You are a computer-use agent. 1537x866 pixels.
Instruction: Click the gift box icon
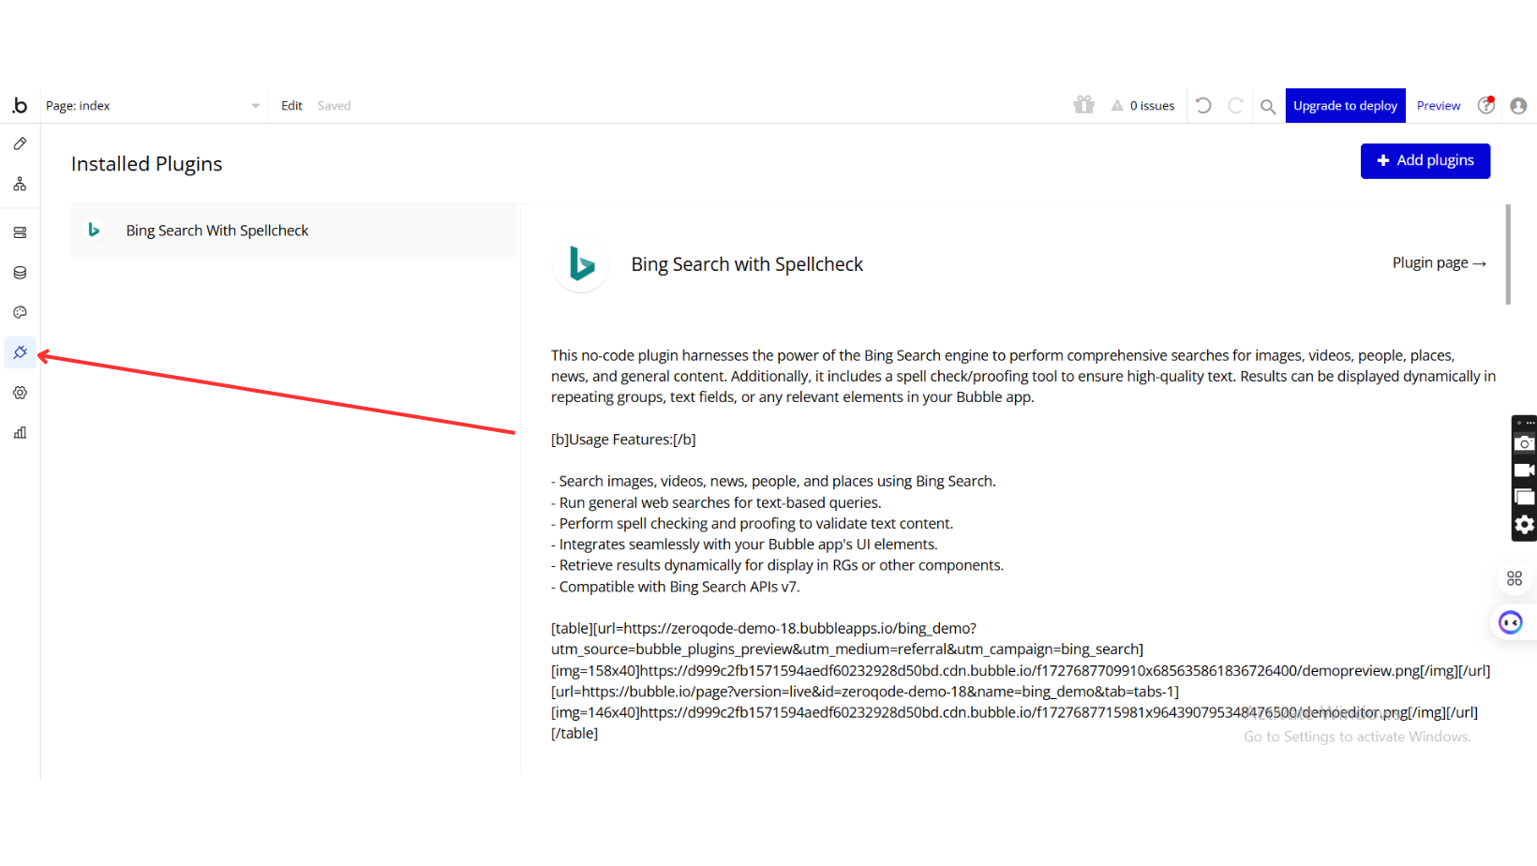pos(1084,105)
